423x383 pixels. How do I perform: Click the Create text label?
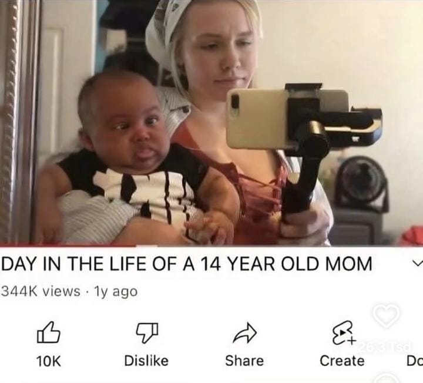pyautogui.click(x=342, y=361)
